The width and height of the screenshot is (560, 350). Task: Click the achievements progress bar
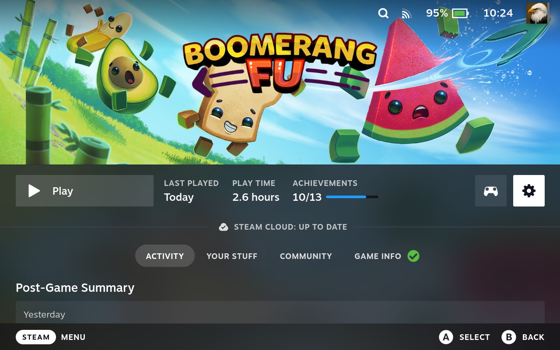[x=352, y=197]
